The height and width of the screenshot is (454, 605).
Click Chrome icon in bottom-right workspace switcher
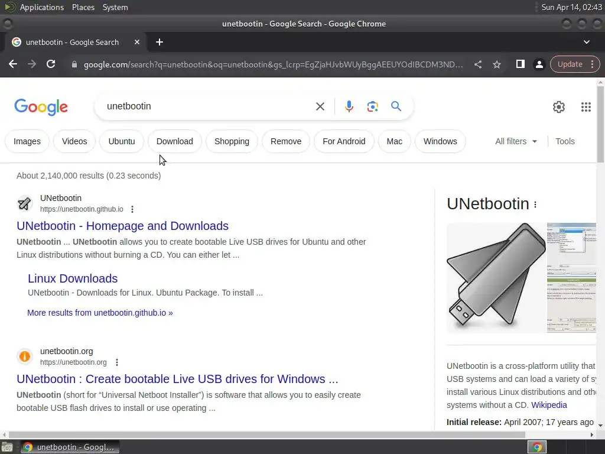536,447
